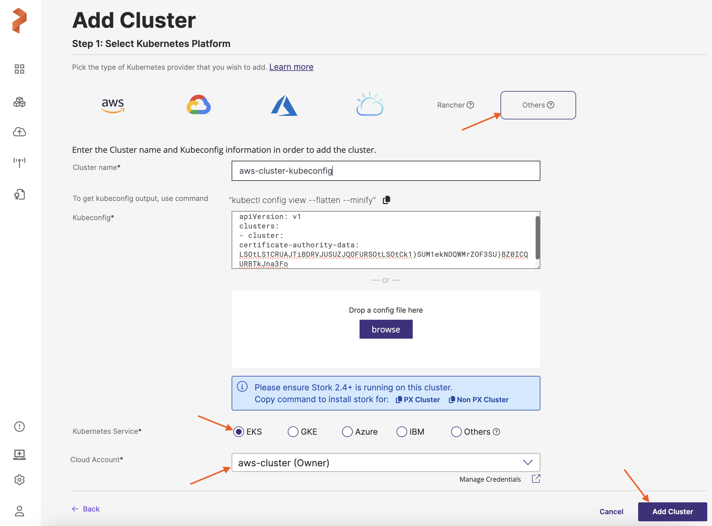Viewport: 712px width, 526px height.
Task: Open the dashboard icon in sidebar
Action: point(19,69)
